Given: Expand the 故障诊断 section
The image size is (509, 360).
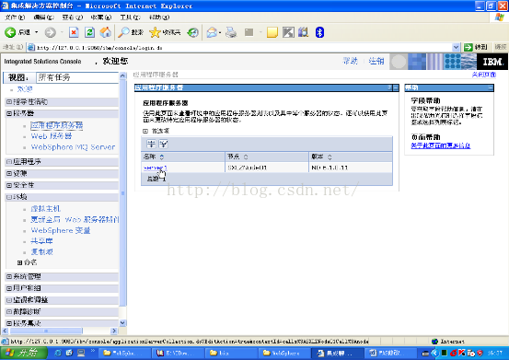Looking at the screenshot, I should [x=9, y=311].
